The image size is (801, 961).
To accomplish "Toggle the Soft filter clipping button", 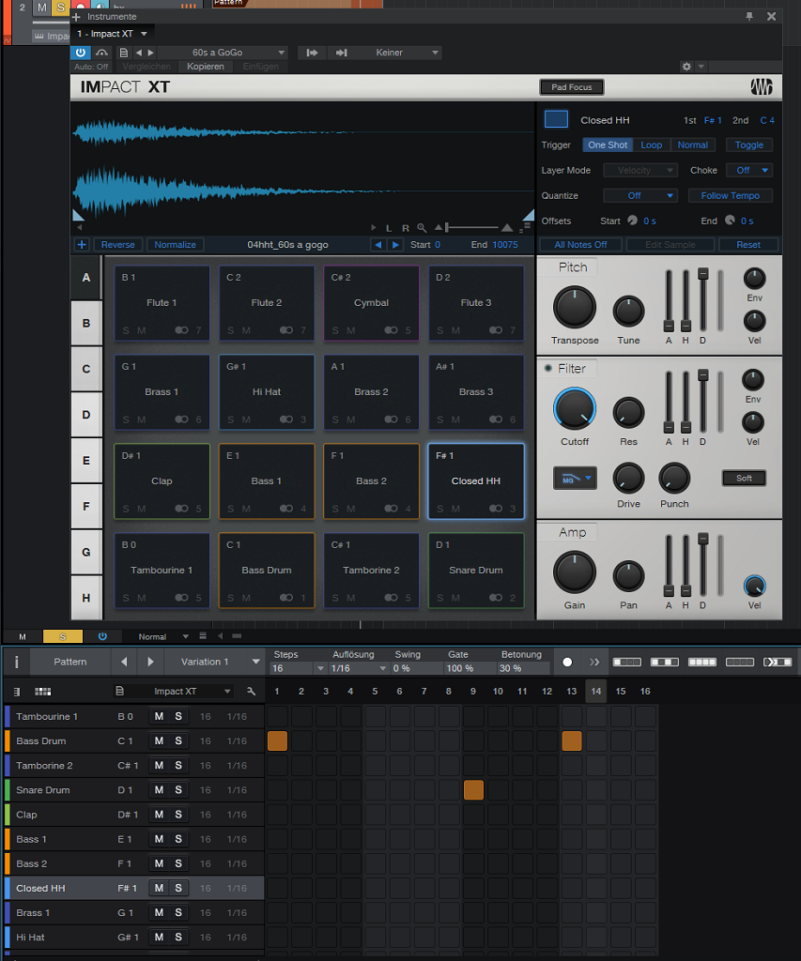I will (744, 478).
